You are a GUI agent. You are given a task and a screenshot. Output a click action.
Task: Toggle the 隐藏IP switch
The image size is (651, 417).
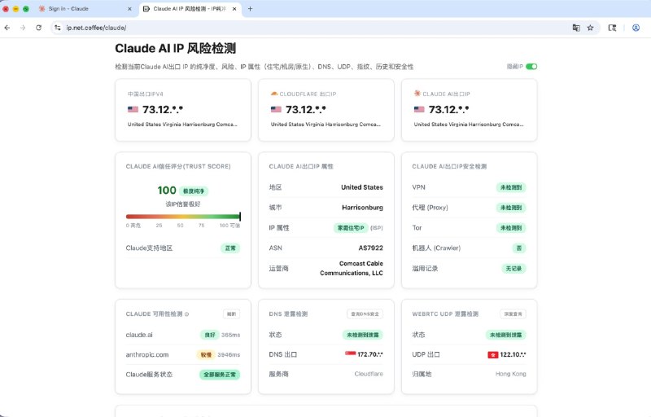tap(531, 67)
